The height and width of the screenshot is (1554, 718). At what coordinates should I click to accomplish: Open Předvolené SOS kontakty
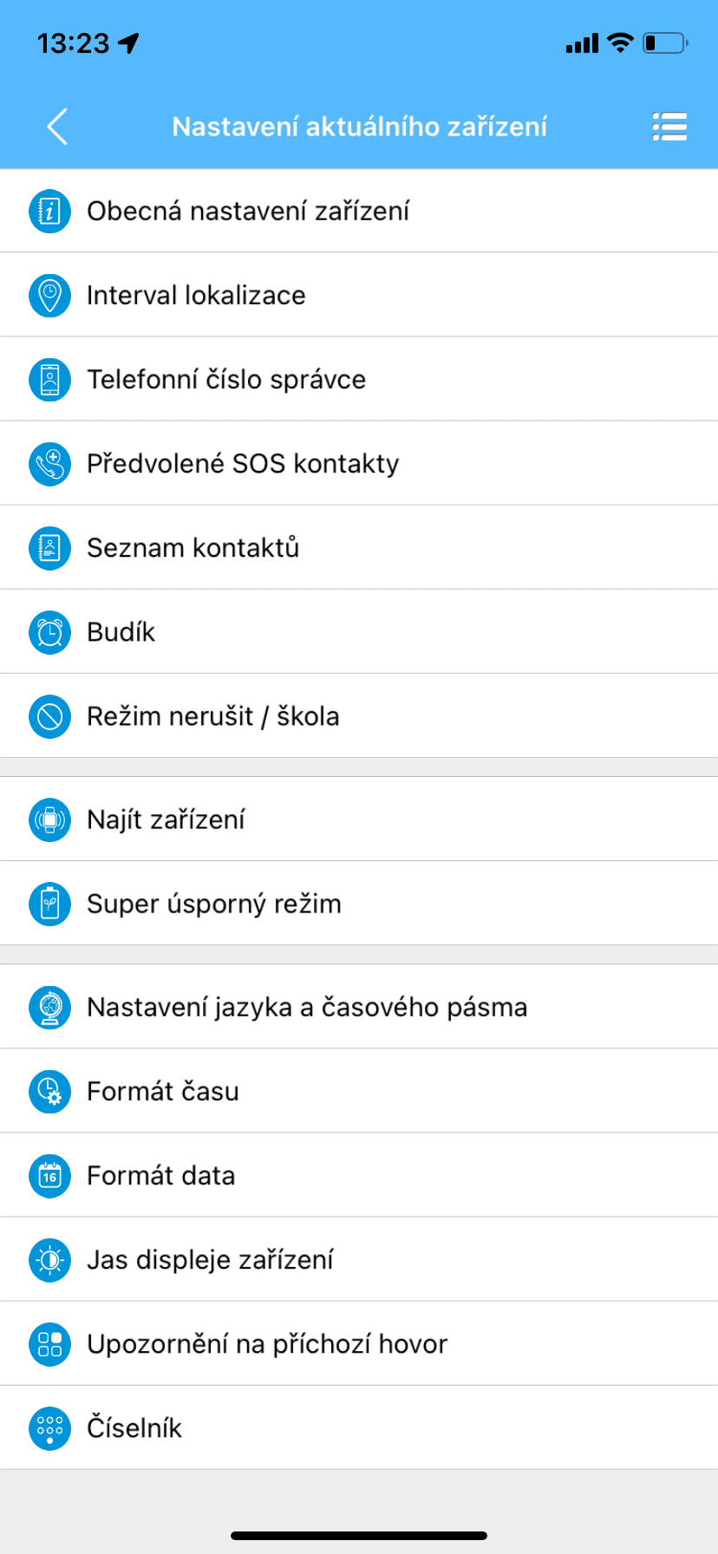tap(243, 464)
